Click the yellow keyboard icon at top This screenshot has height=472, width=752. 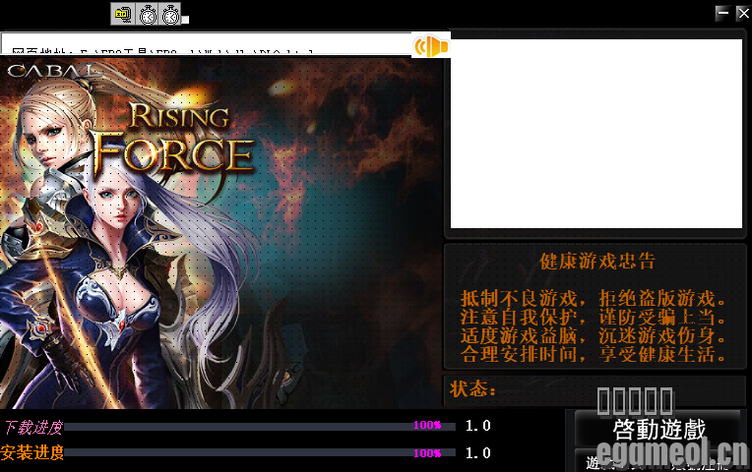[123, 14]
